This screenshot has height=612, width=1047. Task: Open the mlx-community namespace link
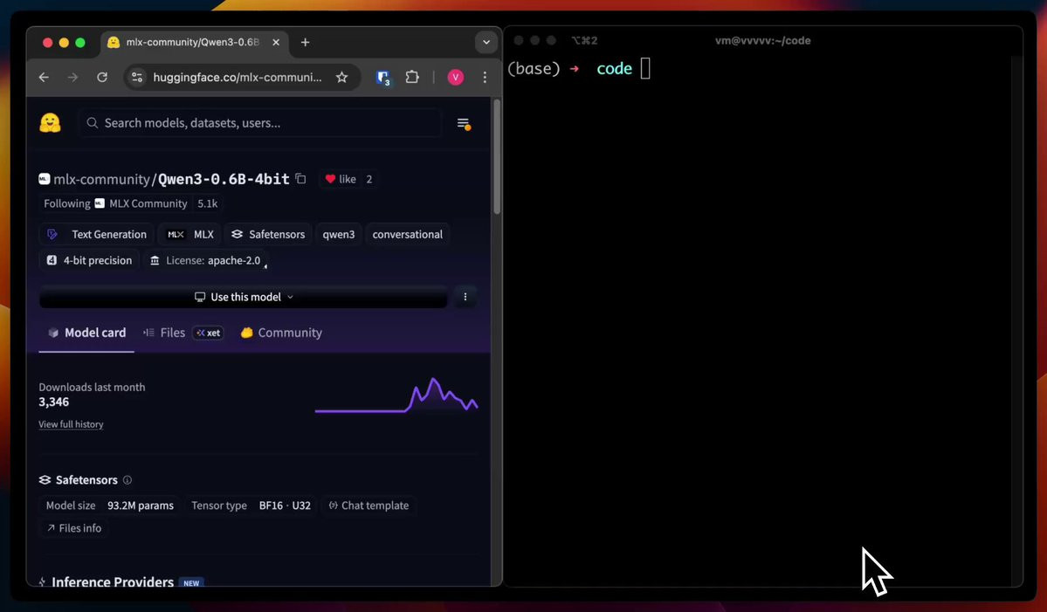[101, 179]
